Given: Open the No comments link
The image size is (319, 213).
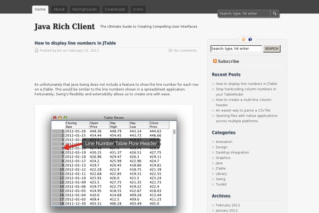Looking at the screenshot, I should coord(185,51).
